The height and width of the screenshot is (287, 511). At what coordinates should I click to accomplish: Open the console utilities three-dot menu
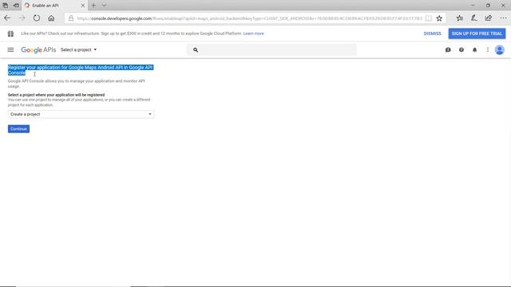pyautogui.click(x=488, y=49)
